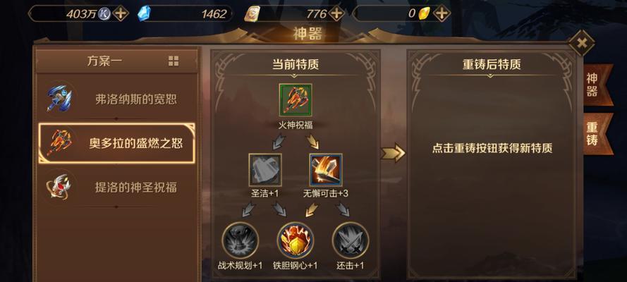Choose the 提洛的神圣祝福 artifact
Viewport: 627px width, 282px height.
click(x=116, y=187)
